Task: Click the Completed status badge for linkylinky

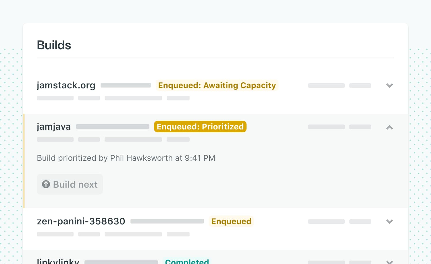Action: coord(187,261)
